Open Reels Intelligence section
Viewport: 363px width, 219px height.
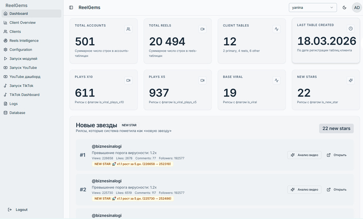point(32,40)
